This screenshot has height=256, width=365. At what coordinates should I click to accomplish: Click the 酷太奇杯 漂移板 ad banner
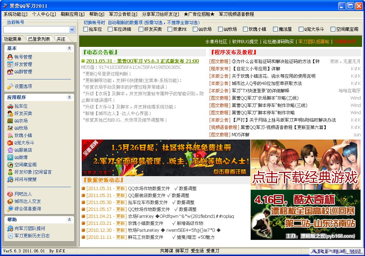pos(305,215)
